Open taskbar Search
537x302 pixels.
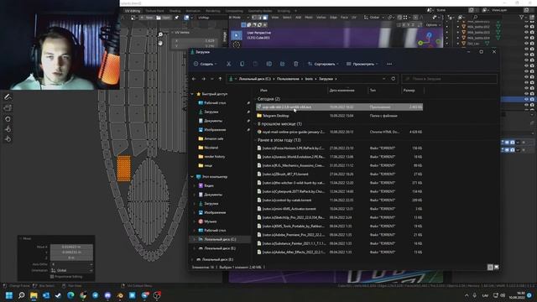pos(21,295)
